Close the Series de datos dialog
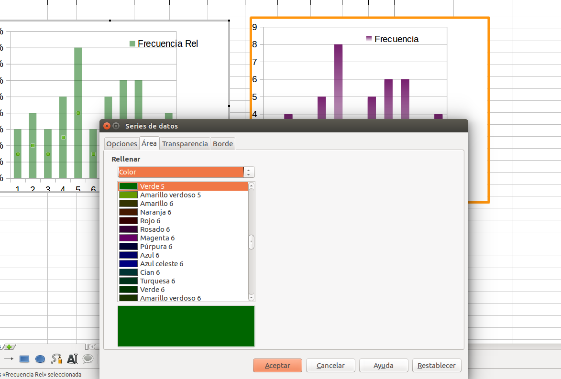 (107, 126)
